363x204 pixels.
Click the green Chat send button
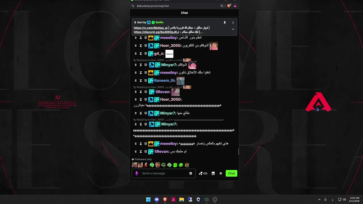point(231,173)
